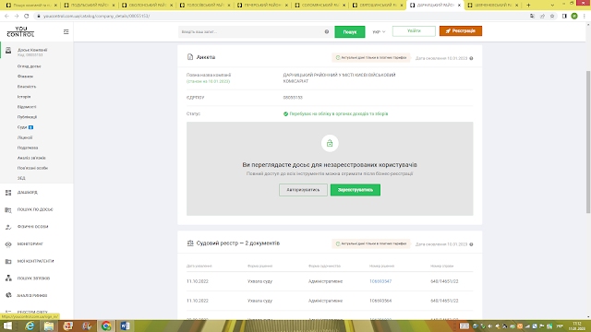Open Internet Explorer from the taskbar
This screenshot has height=332, width=591.
click(x=30, y=326)
